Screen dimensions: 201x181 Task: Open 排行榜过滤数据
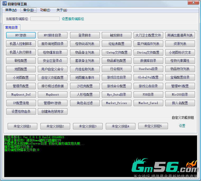click(x=53, y=86)
